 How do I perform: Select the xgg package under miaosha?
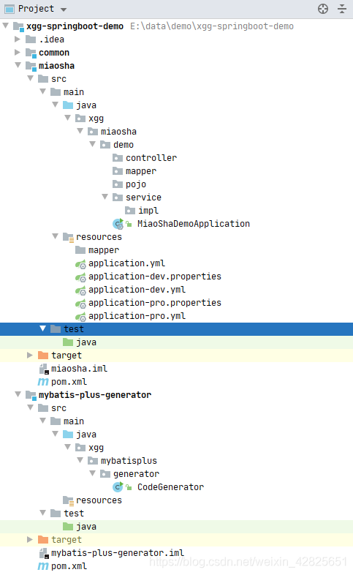96,119
